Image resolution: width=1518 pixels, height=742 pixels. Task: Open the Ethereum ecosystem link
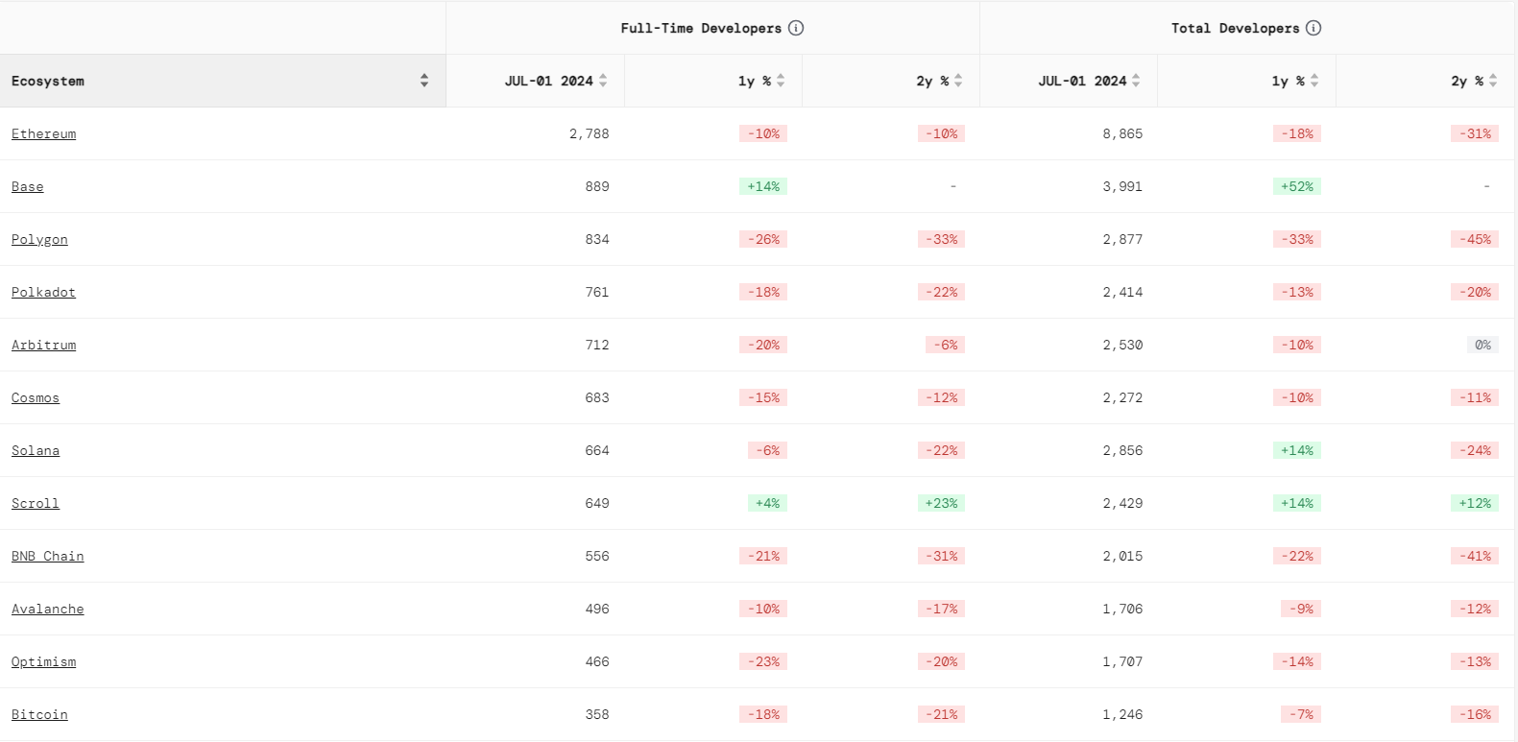[x=43, y=133]
